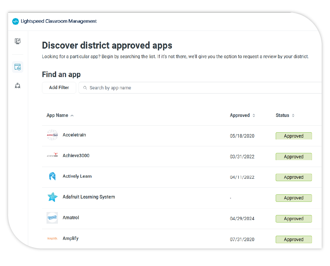The height and width of the screenshot is (266, 330).
Task: Click the date 07/31/2020
Action: tap(242, 239)
